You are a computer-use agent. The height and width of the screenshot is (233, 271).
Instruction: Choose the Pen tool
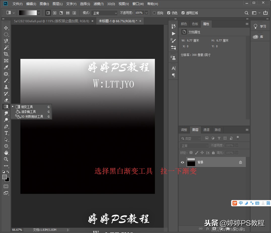(x=6, y=126)
